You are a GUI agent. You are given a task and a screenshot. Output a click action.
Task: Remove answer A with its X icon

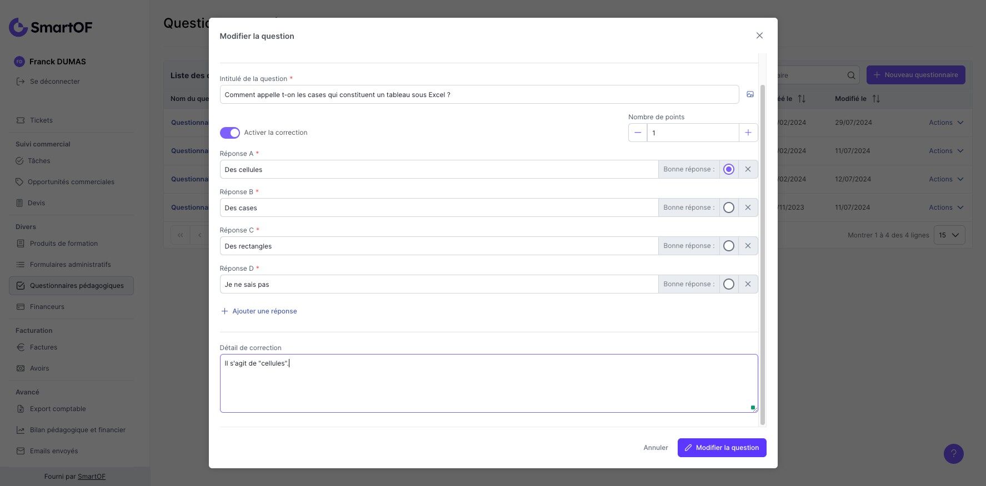[x=748, y=169]
